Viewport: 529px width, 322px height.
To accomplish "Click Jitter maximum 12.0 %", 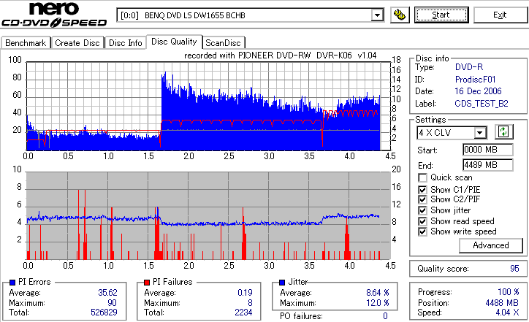I will click(x=378, y=303).
